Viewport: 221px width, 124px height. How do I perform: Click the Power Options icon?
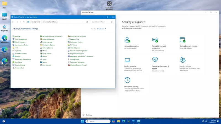click(x=41, y=53)
